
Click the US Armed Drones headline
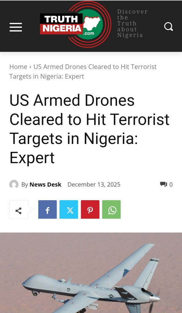click(89, 129)
